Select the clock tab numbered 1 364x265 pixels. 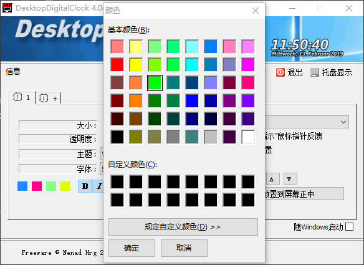pos(22,97)
